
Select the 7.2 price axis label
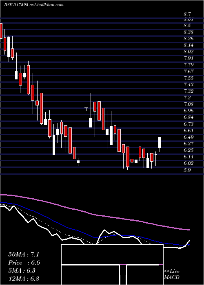pyautogui.click(x=187, y=98)
